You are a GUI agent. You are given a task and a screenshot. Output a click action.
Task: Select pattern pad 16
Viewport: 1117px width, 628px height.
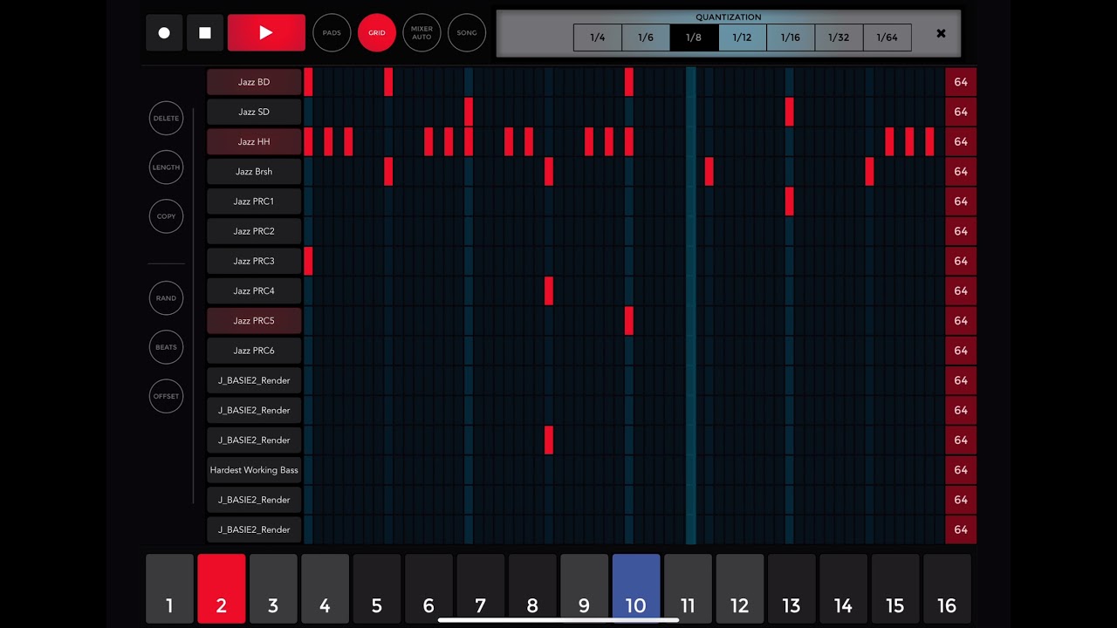947,589
